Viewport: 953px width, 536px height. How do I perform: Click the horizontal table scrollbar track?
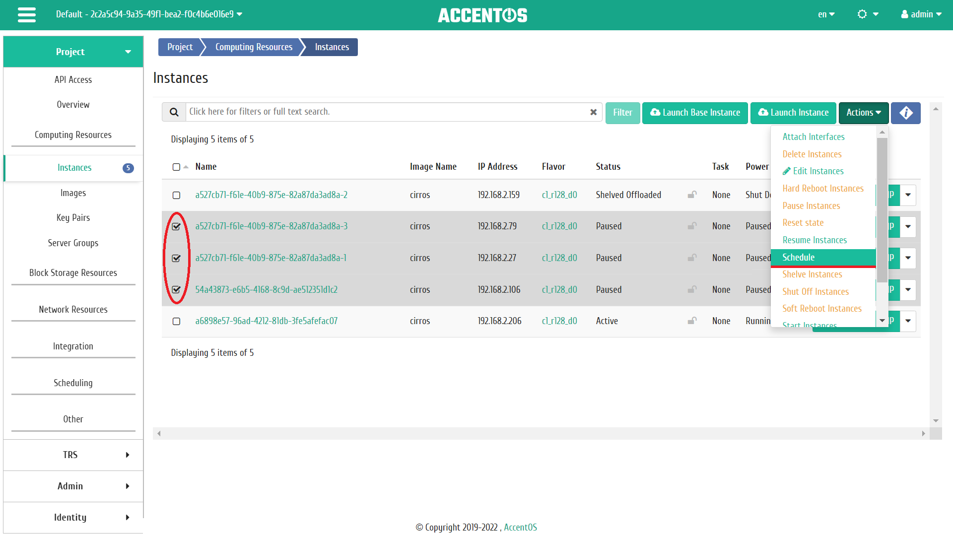(x=541, y=434)
